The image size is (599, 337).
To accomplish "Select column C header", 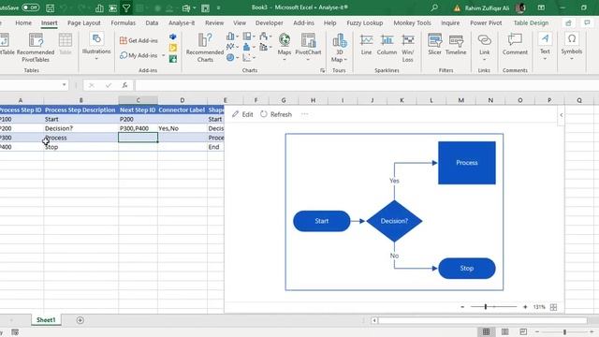I will pos(138,100).
